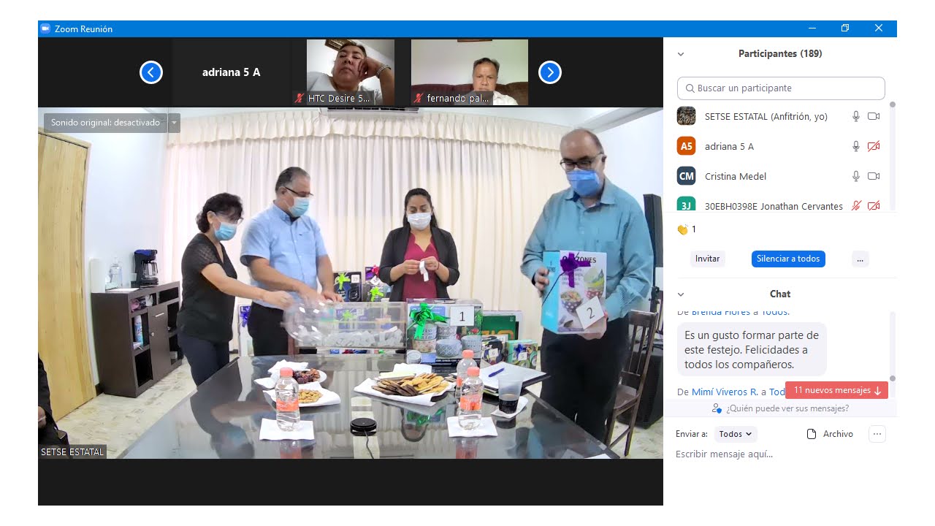
Task: Toggle adriana 5 A microphone icon
Action: 856,146
